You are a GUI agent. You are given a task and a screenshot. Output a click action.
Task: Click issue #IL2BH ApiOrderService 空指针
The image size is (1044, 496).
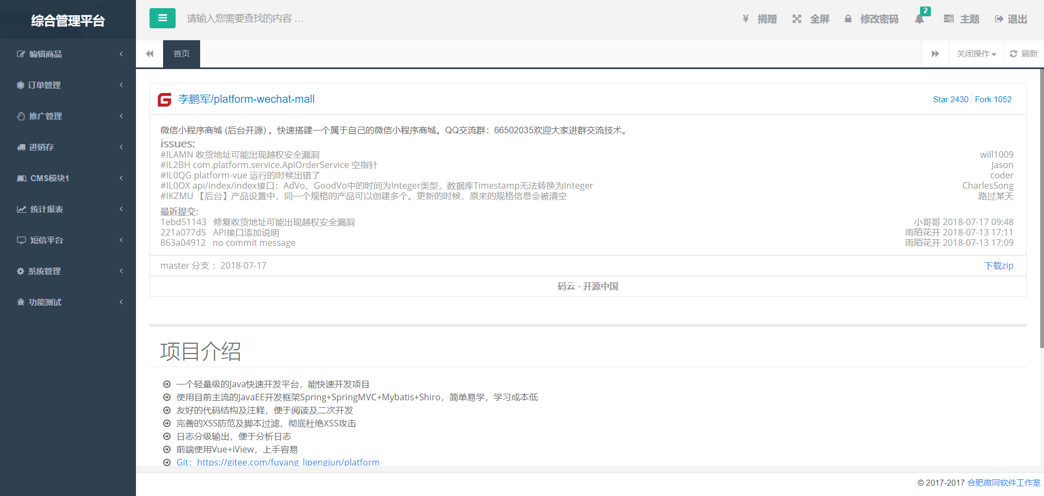click(x=269, y=165)
